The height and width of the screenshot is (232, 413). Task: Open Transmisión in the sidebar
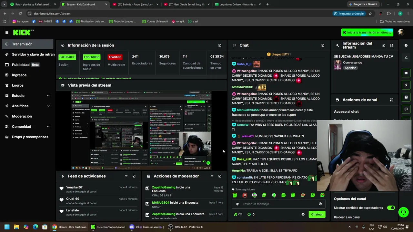pos(27,44)
